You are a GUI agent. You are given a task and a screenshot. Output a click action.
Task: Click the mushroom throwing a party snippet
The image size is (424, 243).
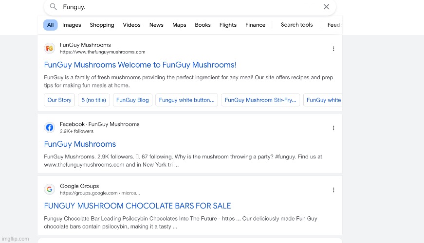coord(183,161)
